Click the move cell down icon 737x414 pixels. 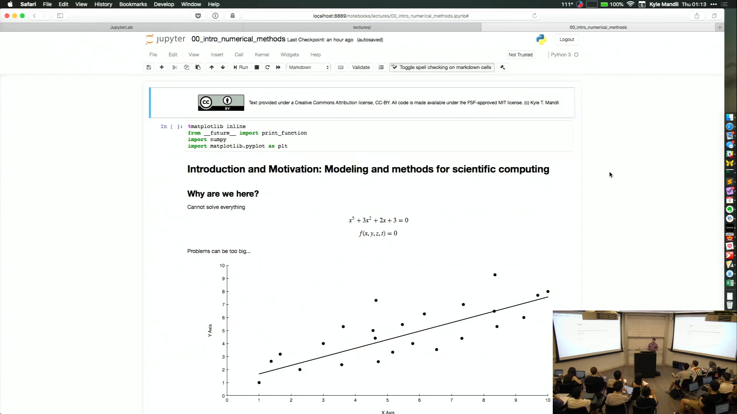[x=223, y=67]
